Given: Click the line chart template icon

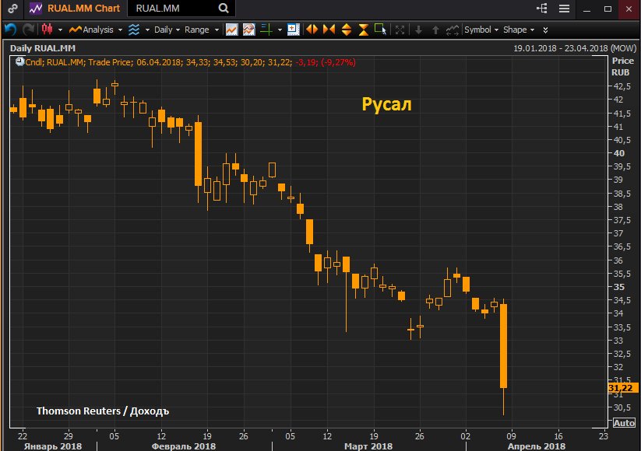Looking at the screenshot, I should (x=231, y=30).
